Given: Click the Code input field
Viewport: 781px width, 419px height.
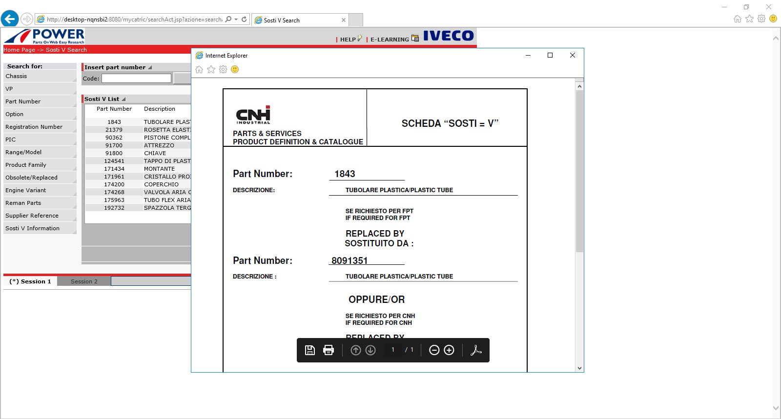Looking at the screenshot, I should tap(136, 78).
